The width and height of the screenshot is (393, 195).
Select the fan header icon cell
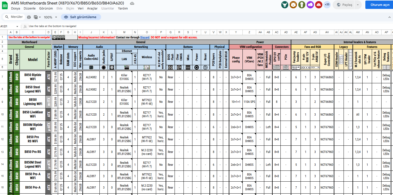click(x=296, y=67)
